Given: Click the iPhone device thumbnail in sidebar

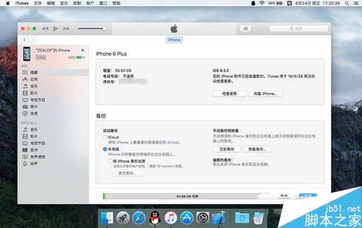Looking at the screenshot, I should click(27, 54).
